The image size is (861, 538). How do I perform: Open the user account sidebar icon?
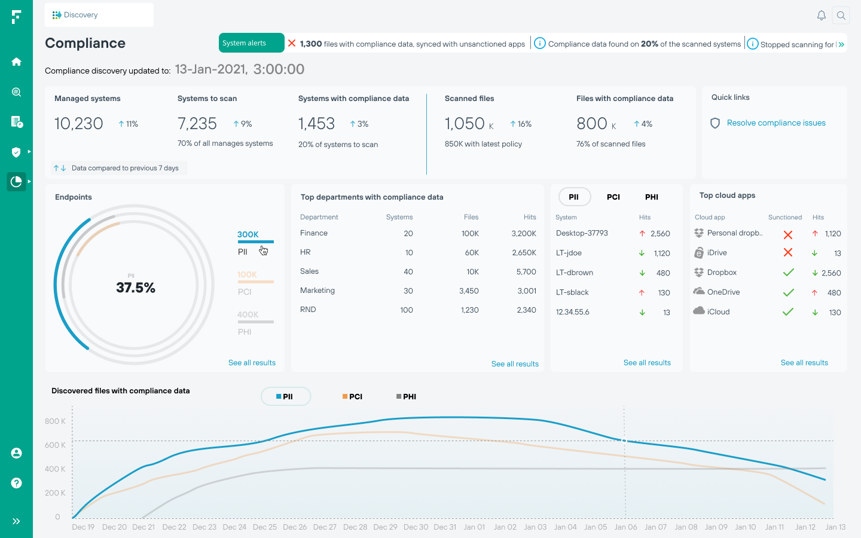16,453
